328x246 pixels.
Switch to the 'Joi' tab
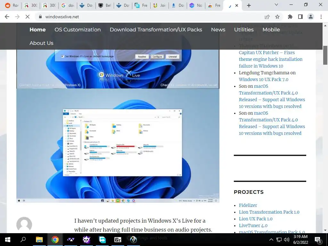[x=160, y=5]
